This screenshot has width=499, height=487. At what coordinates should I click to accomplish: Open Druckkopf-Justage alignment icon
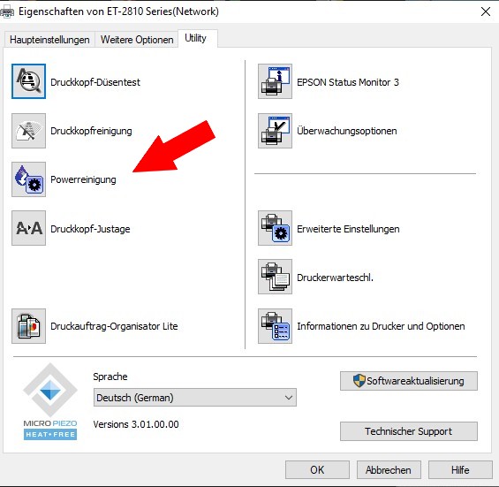28,228
